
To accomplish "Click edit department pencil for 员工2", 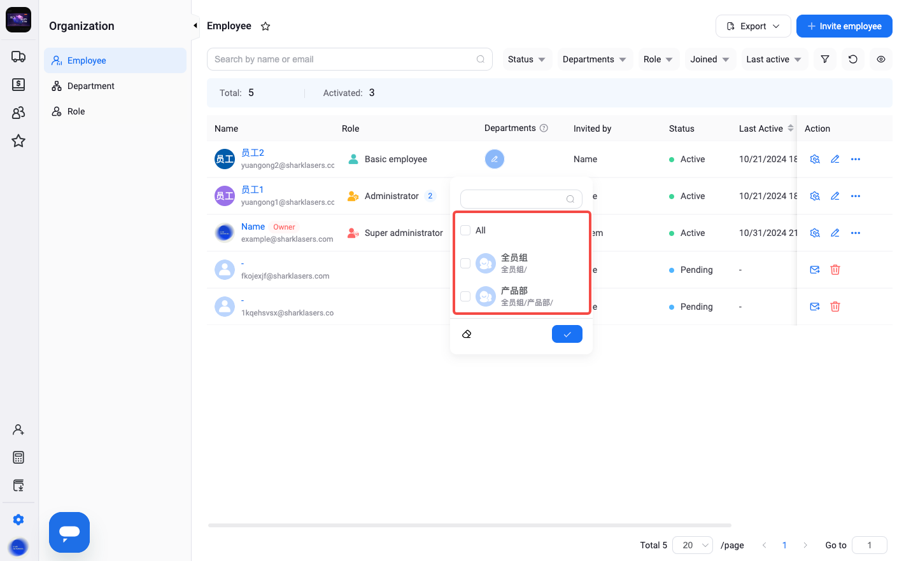I will coord(495,159).
